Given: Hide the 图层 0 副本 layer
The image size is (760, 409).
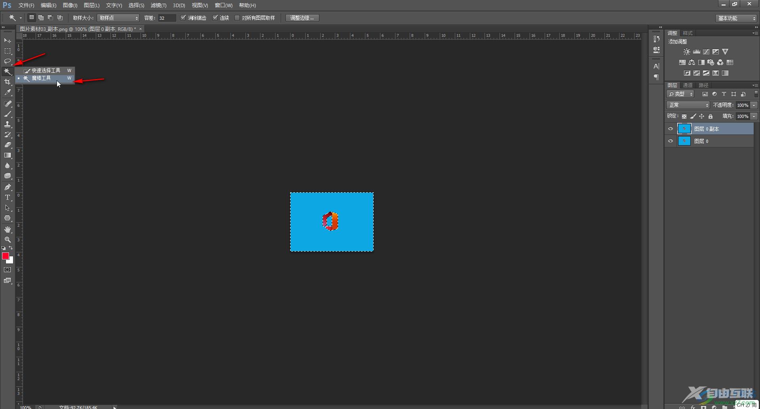Looking at the screenshot, I should (671, 129).
